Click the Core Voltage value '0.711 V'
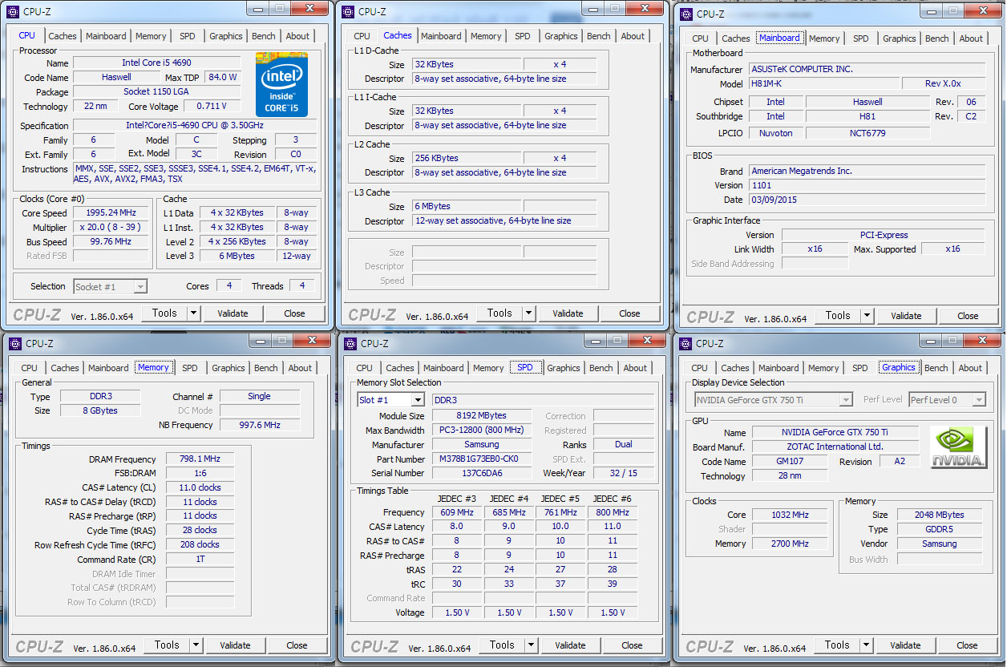The image size is (1007, 671). pos(211,107)
